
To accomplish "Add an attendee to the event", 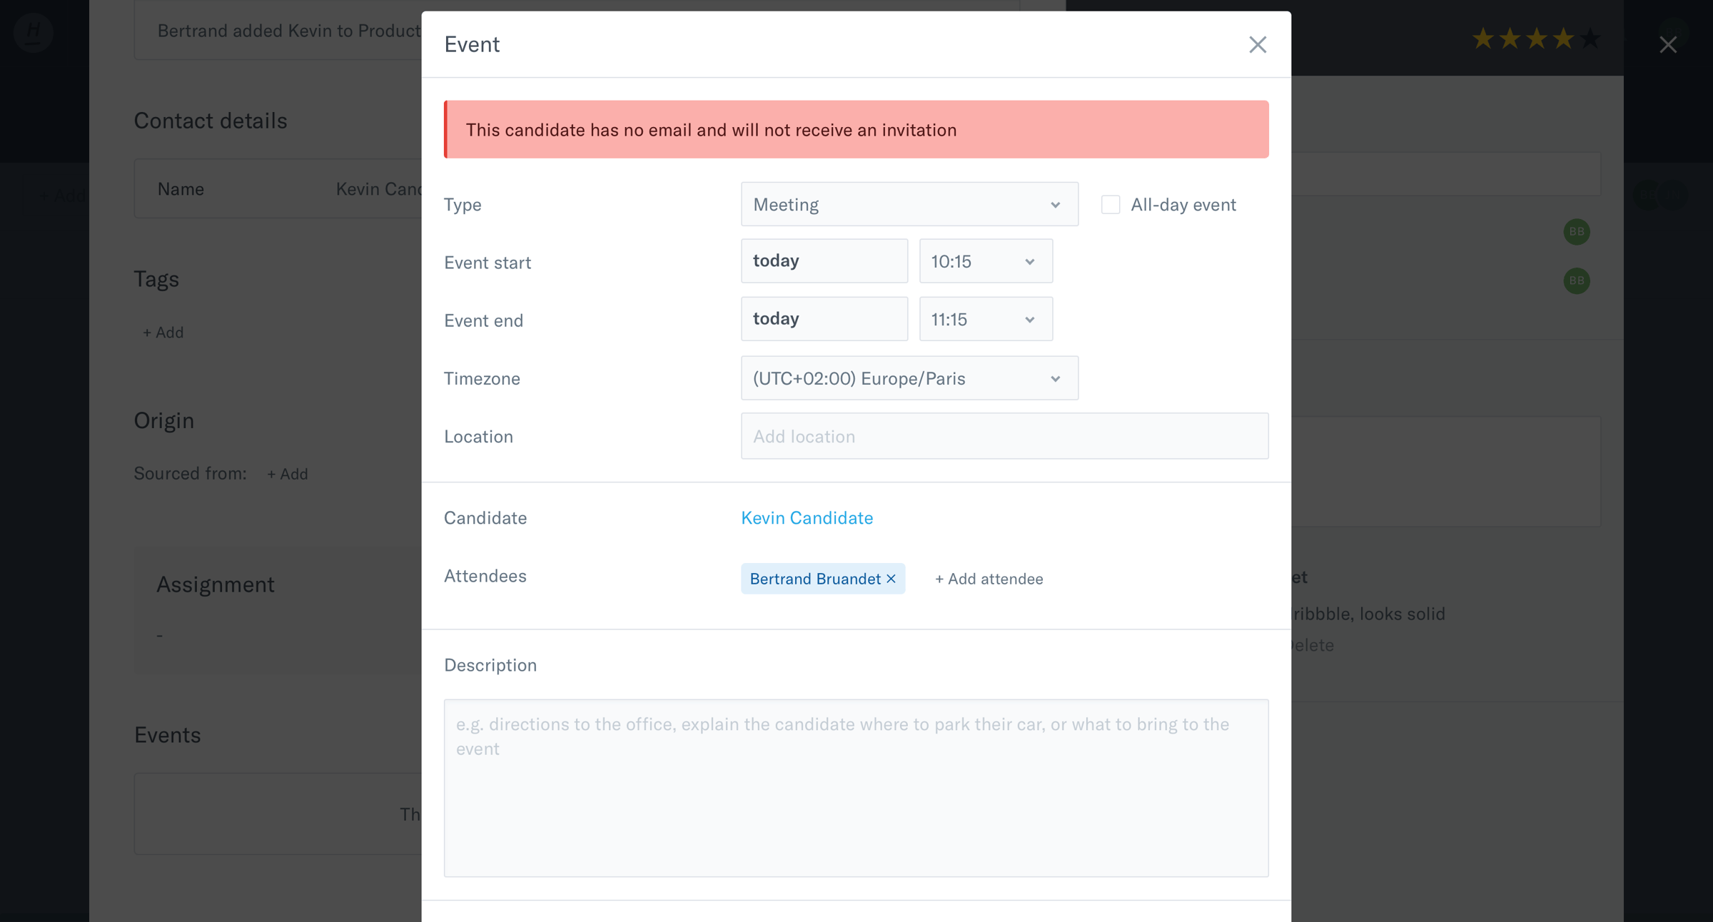I will coord(989,579).
